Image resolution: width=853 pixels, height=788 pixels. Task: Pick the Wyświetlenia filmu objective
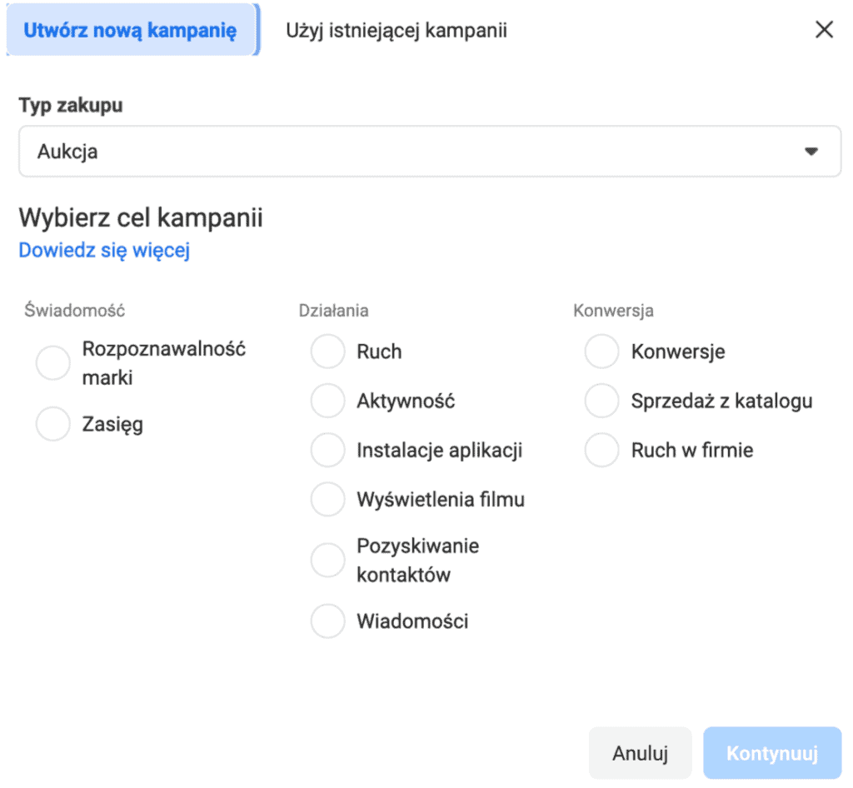click(327, 500)
